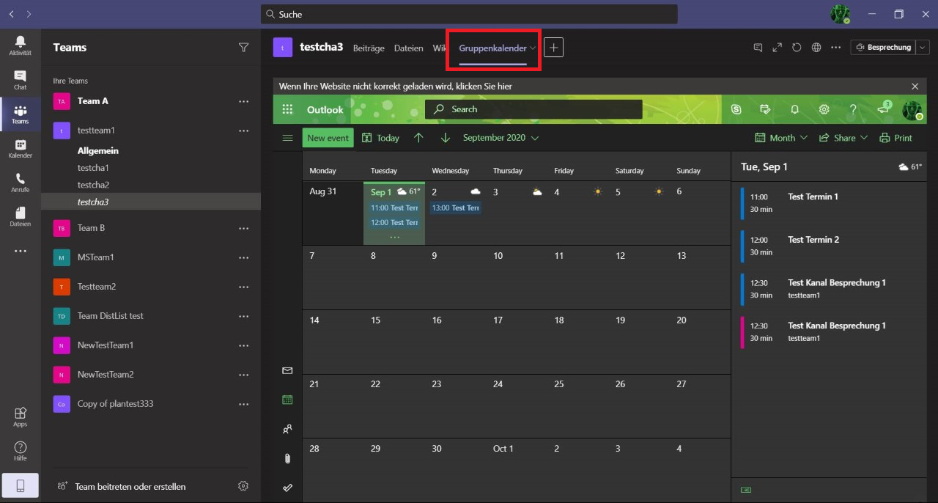Image resolution: width=938 pixels, height=503 pixels.
Task: Open the Kalender app in the left rail
Action: [20, 149]
